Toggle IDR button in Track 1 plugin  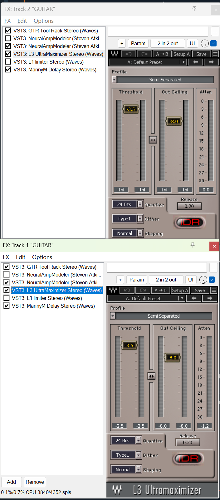[x=188, y=459]
